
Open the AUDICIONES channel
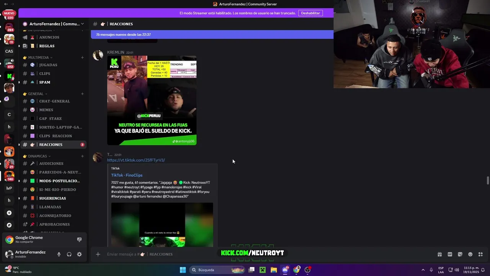(x=54, y=164)
